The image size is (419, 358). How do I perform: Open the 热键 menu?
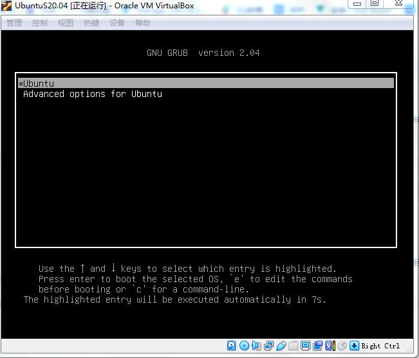tap(91, 23)
